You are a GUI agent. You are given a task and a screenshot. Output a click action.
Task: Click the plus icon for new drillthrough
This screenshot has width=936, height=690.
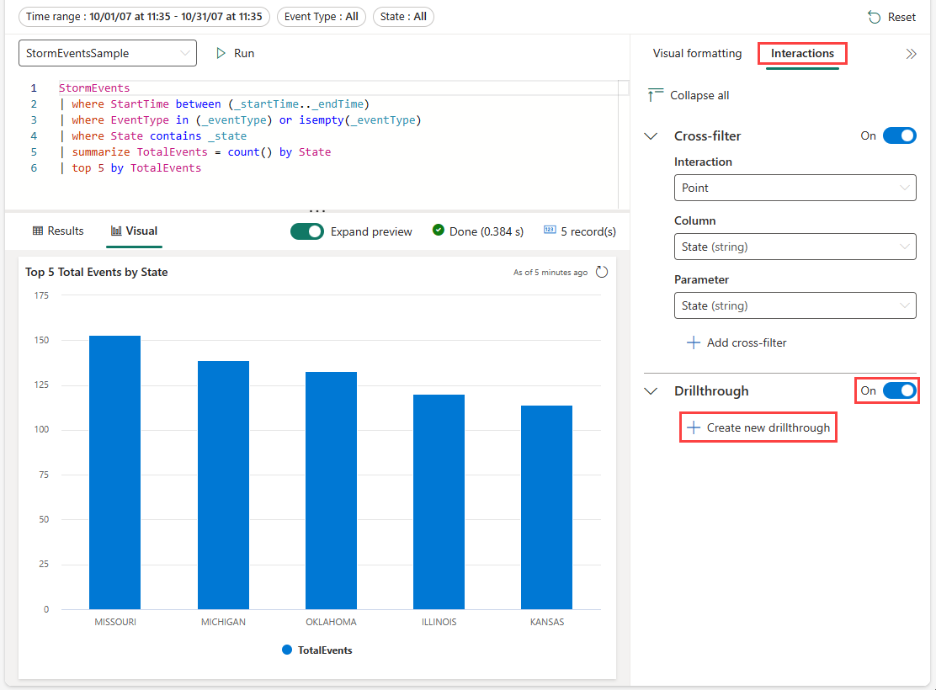(694, 427)
